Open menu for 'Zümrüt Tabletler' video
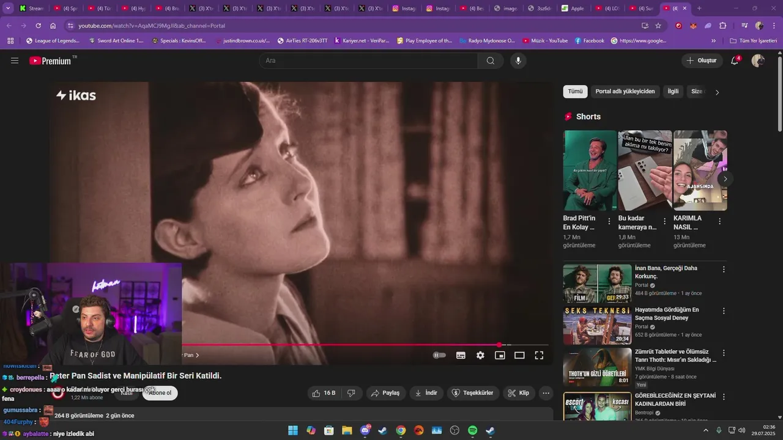The width and height of the screenshot is (783, 440). point(724,353)
